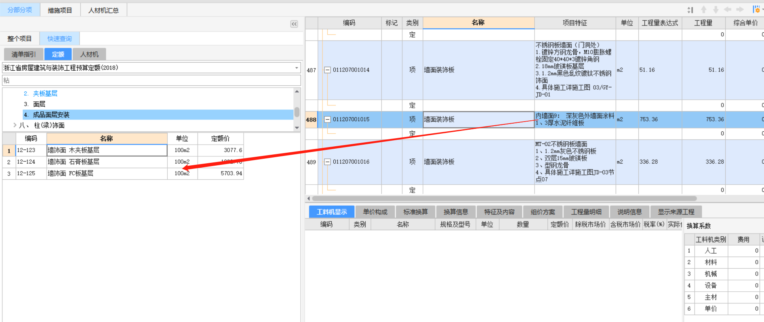The image size is (764, 322).
Task: Open the 显示来源工程 tab
Action: 676,212
